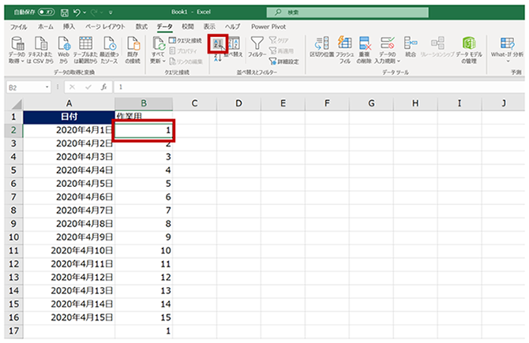The width and height of the screenshot is (529, 343).
Task: Click the フィルター funnel icon
Action: (257, 47)
